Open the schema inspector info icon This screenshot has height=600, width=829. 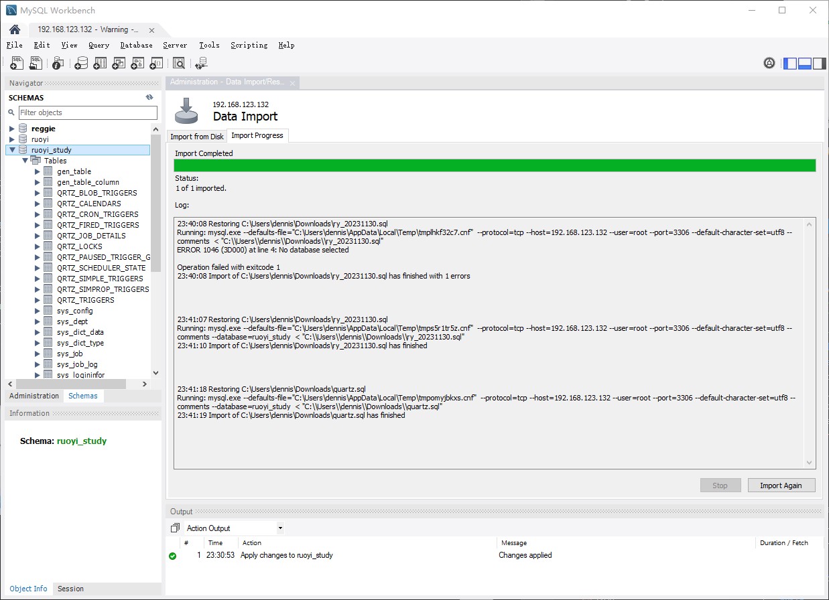pos(58,63)
